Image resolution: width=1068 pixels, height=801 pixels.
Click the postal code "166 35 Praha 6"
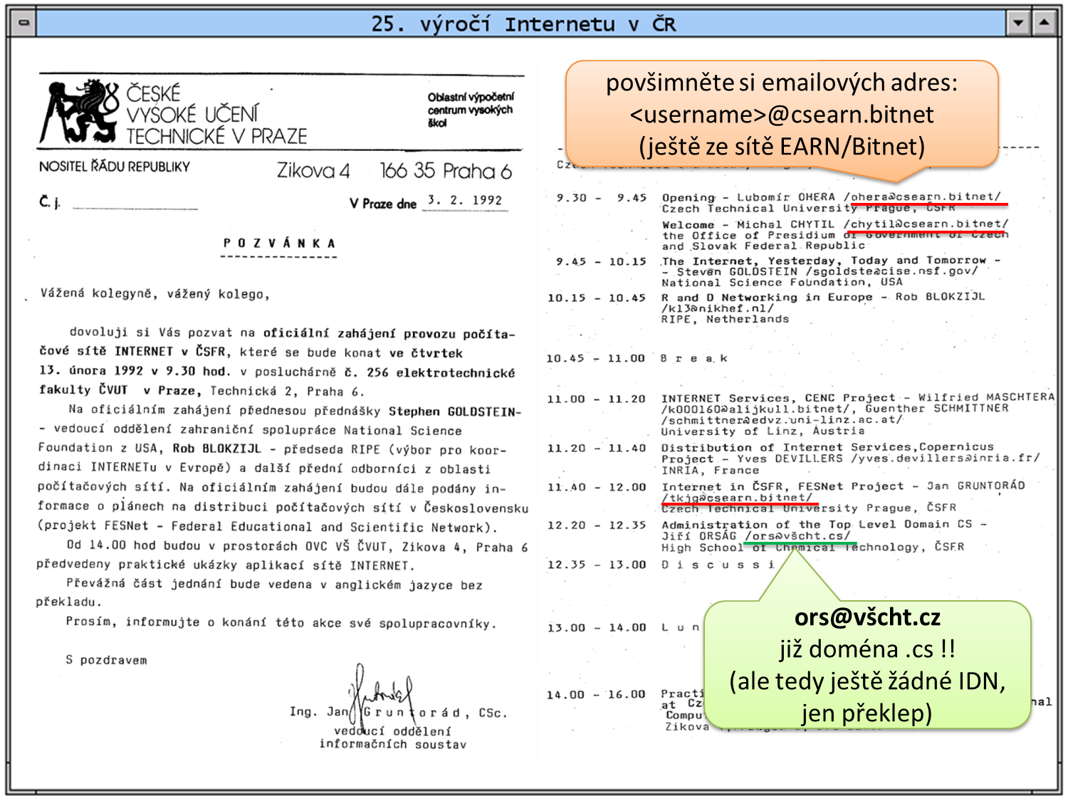click(x=446, y=171)
